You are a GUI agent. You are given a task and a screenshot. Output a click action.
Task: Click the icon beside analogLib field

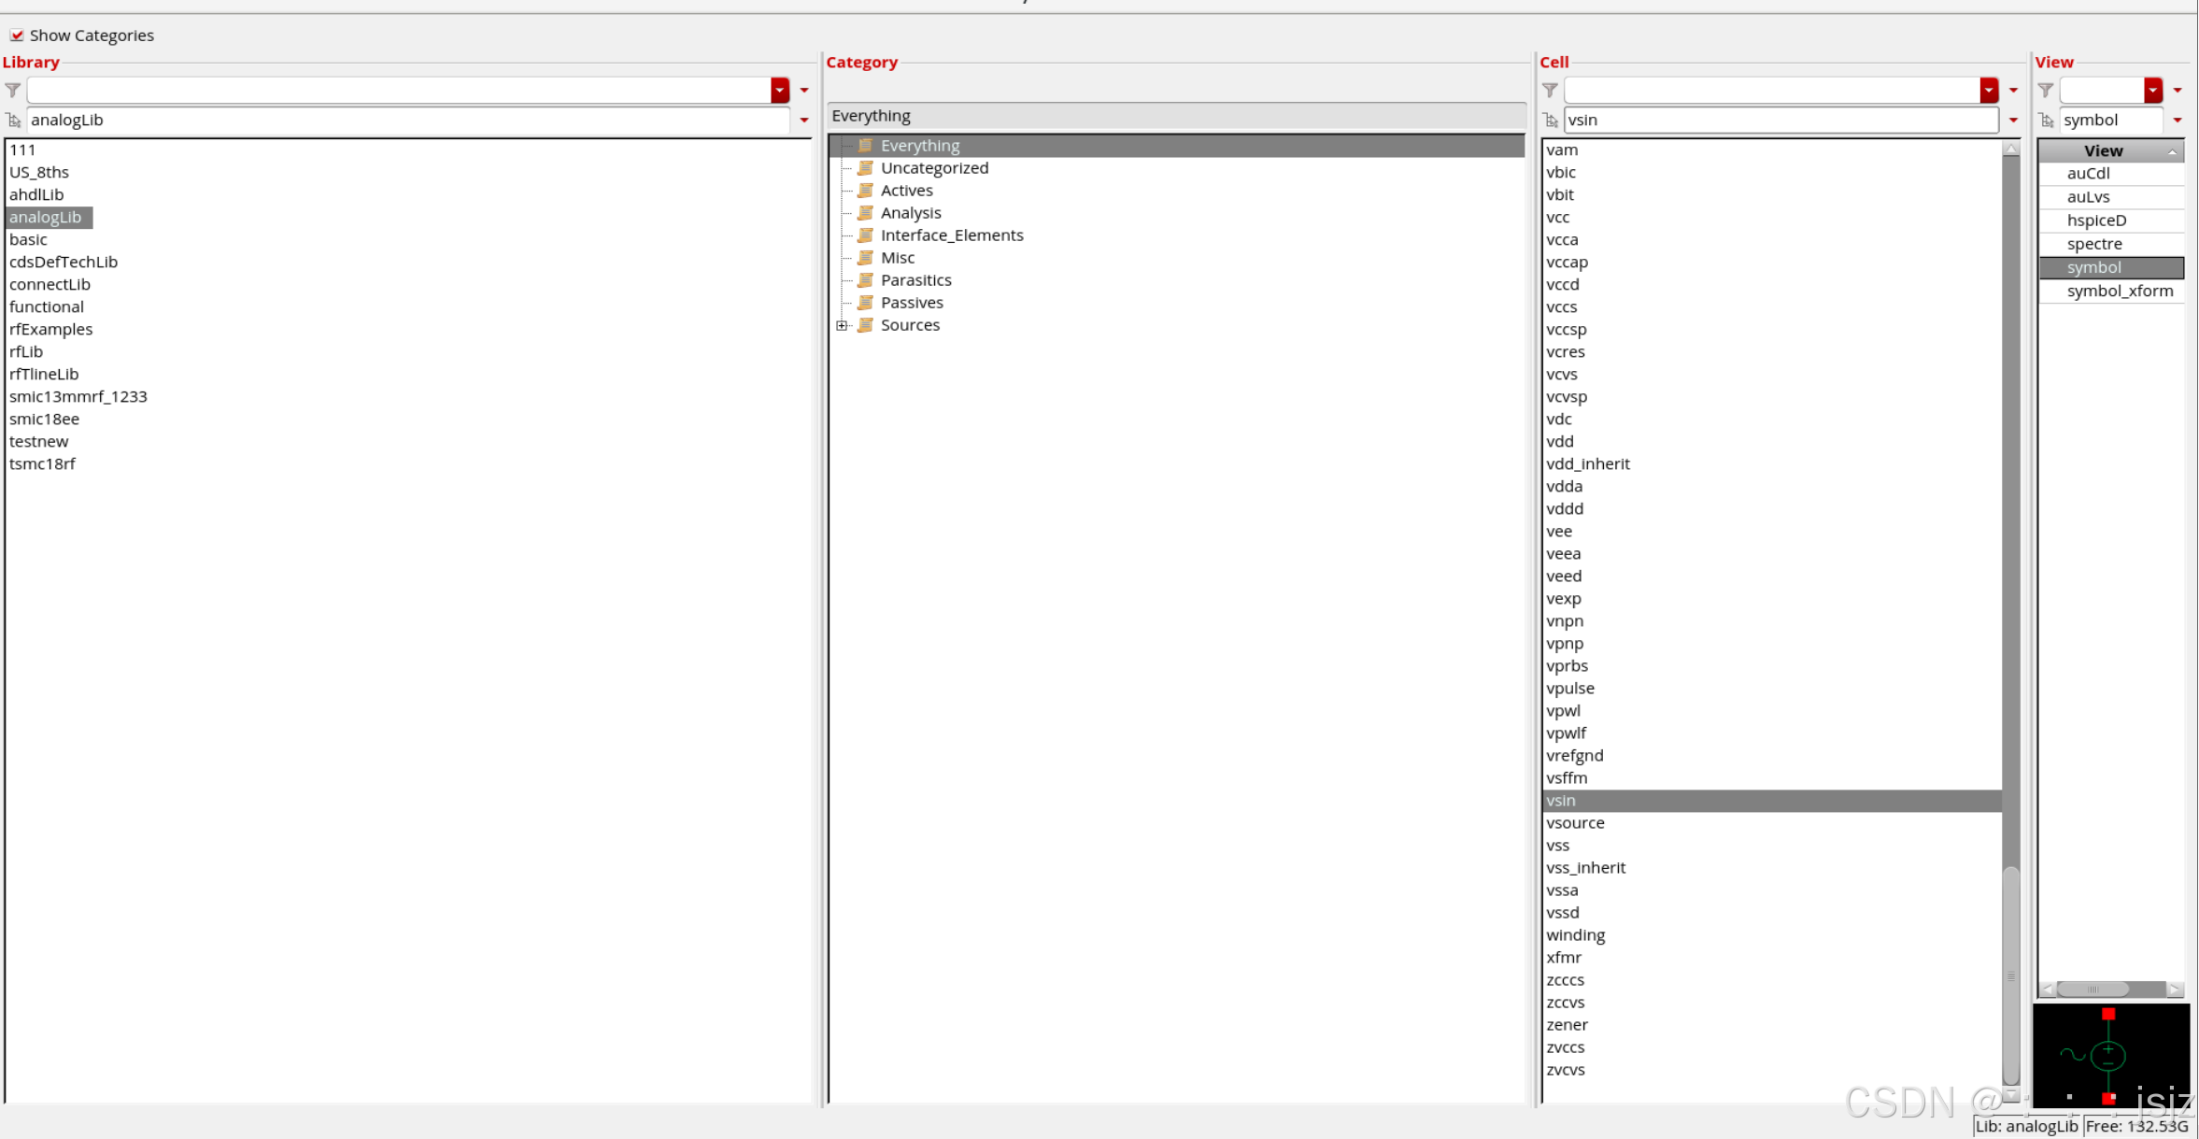(13, 121)
